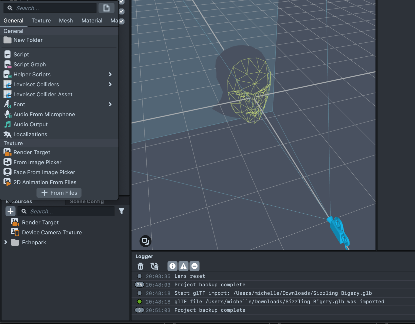Click the import file icon beside search
415x324 pixels.
(x=106, y=8)
